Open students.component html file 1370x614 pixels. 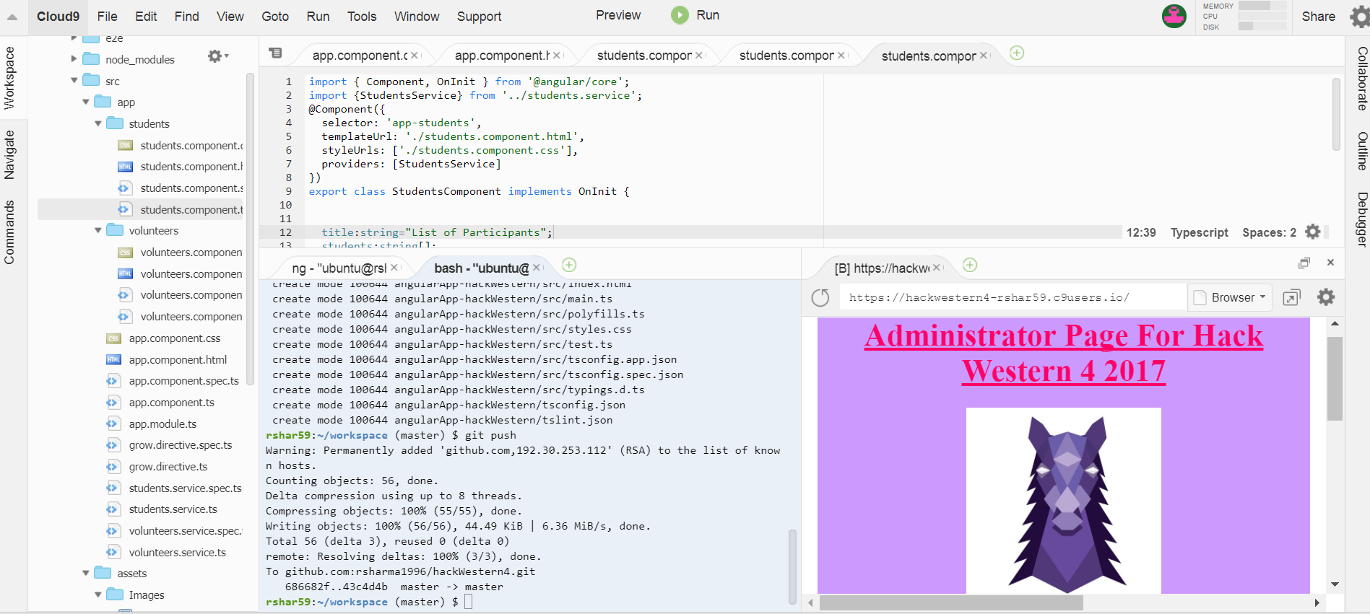pyautogui.click(x=191, y=167)
